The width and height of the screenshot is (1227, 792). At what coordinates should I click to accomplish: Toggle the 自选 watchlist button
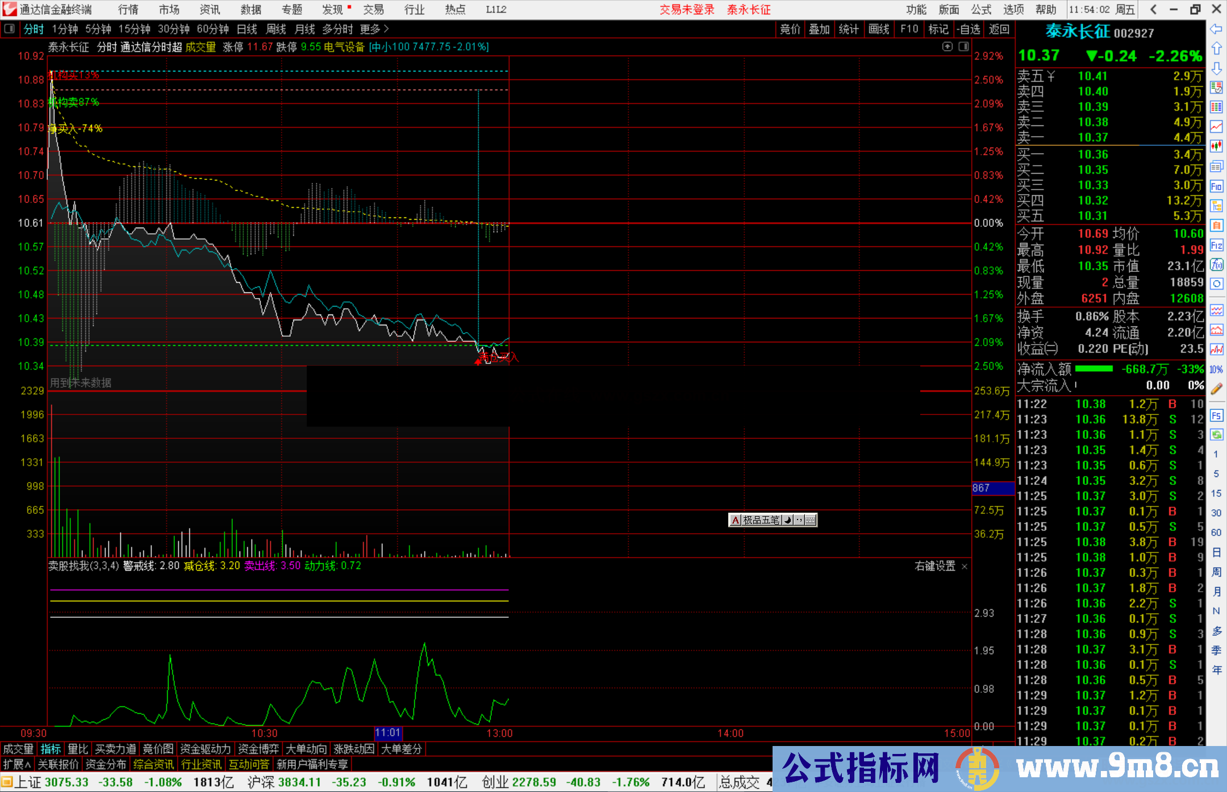pos(968,29)
